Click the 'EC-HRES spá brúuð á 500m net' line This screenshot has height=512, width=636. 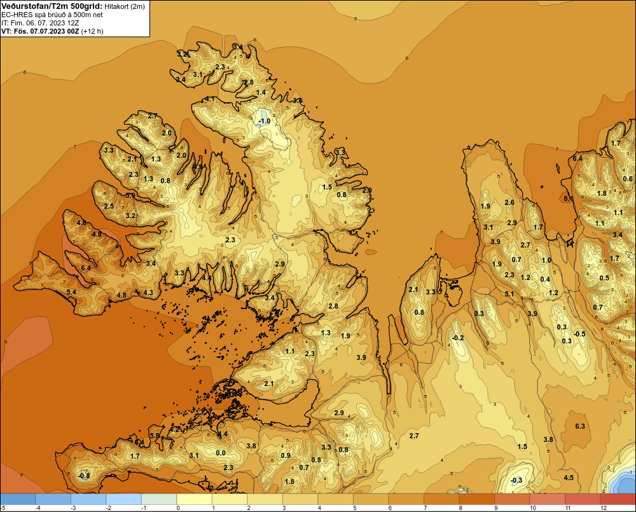[x=52, y=15]
